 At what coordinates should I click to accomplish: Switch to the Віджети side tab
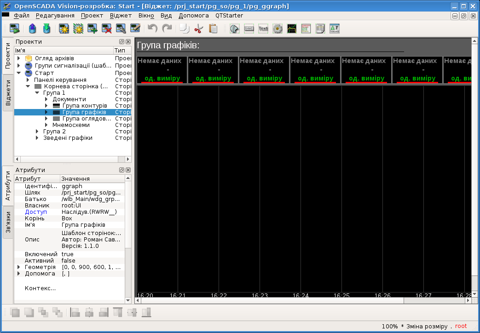pos(8,93)
